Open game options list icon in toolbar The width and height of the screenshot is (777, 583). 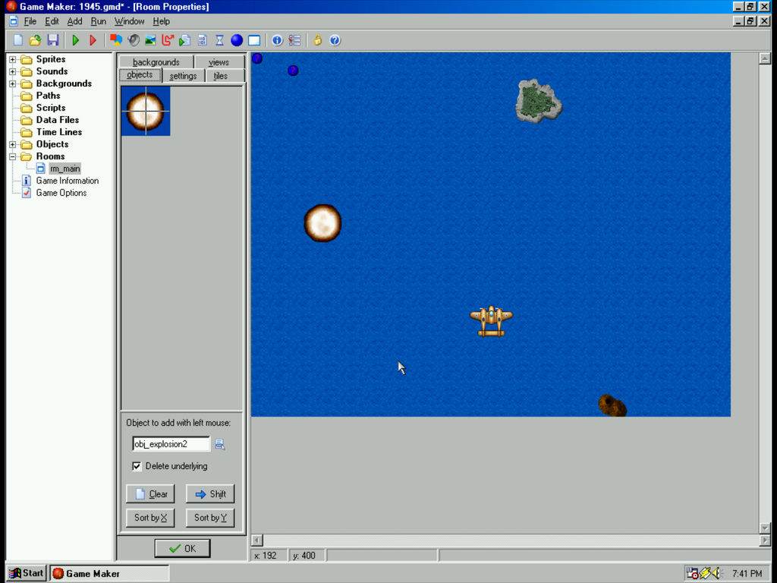295,40
